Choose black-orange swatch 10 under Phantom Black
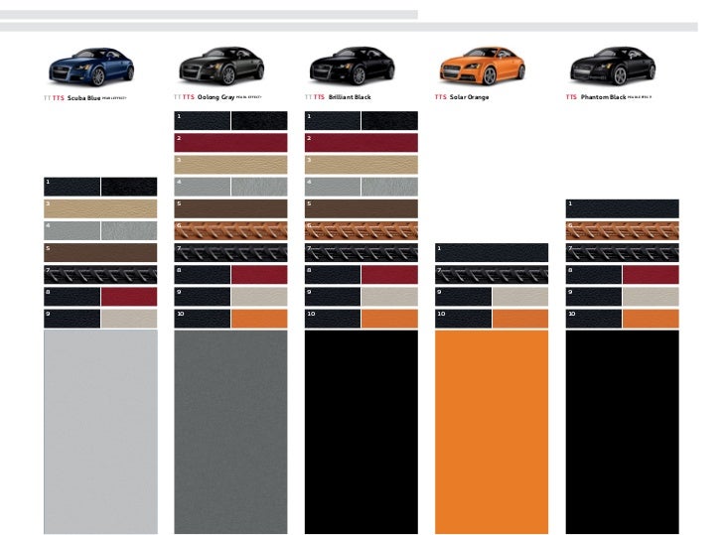The width and height of the screenshot is (723, 535). pyautogui.click(x=622, y=319)
